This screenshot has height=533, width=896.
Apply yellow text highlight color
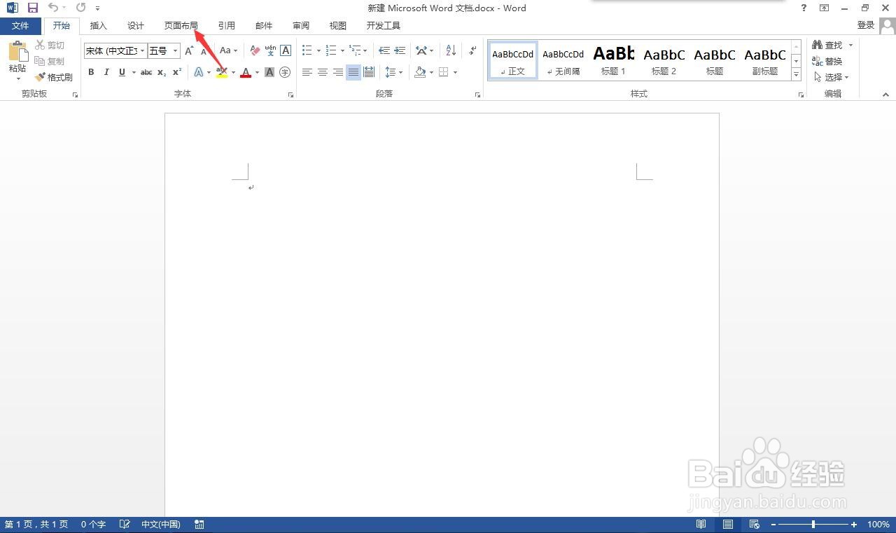(222, 72)
